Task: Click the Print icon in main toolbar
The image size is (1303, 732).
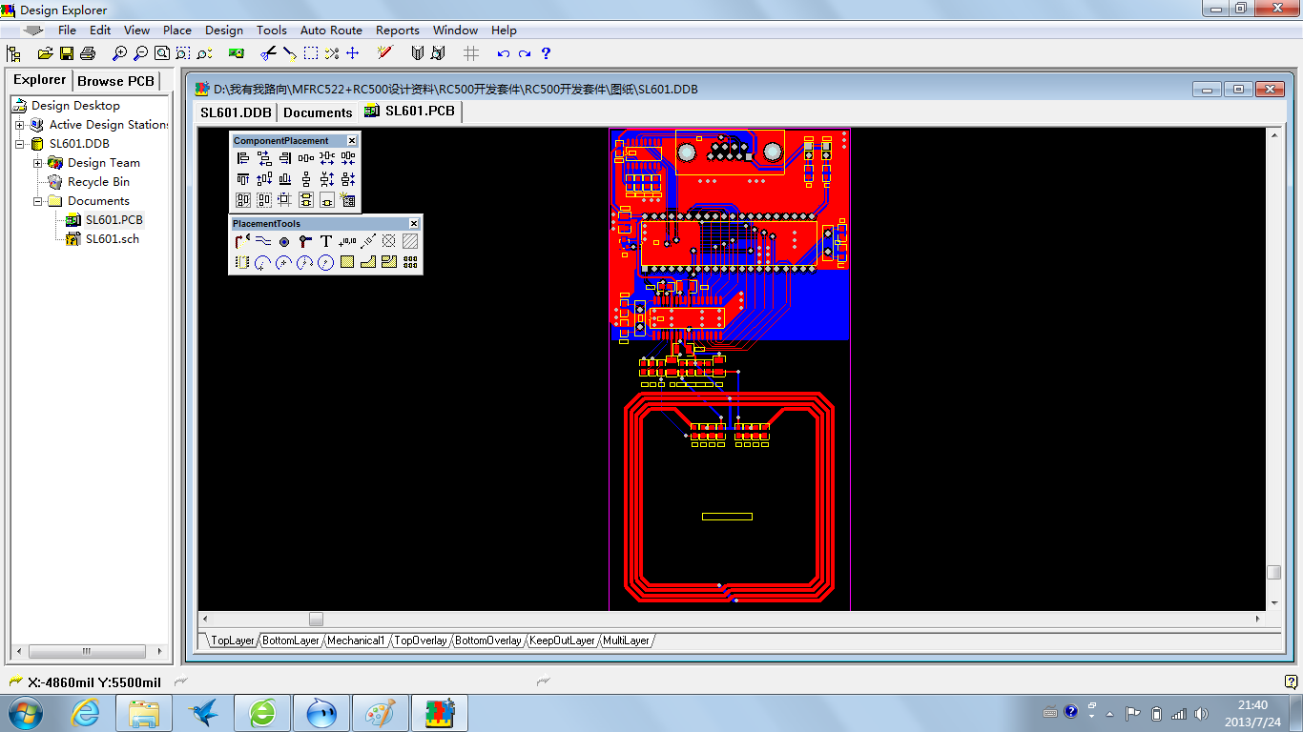Action: [88, 53]
